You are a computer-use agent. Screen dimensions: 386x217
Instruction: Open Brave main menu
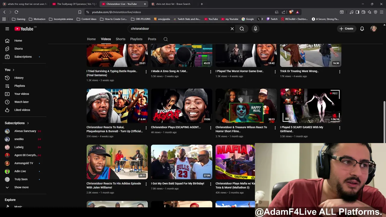tap(382, 12)
